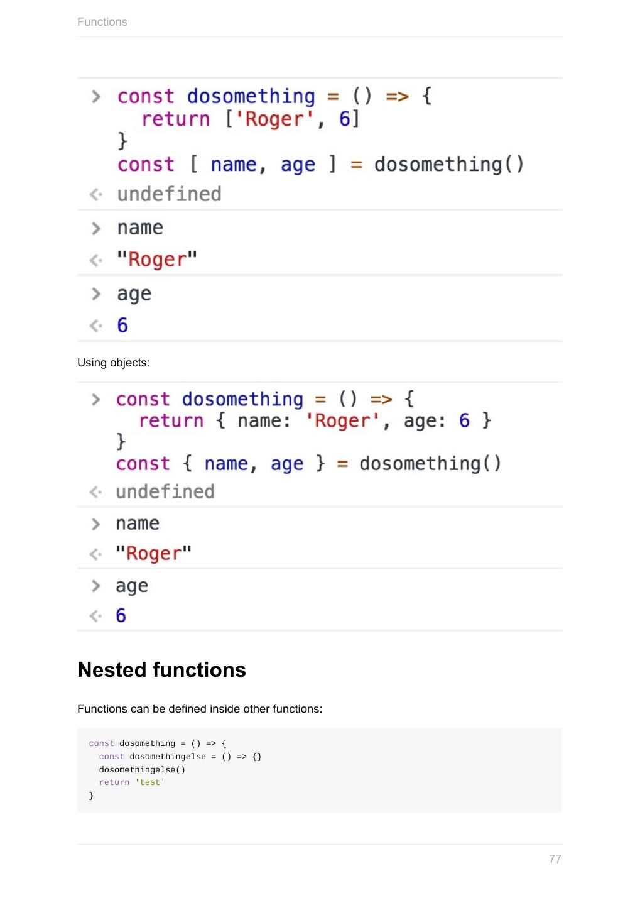The image size is (640, 905).
Task: Click output arrow beside second 'undefined'
Action: tap(96, 492)
